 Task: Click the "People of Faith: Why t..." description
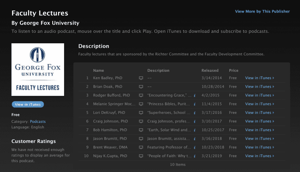[x=169, y=156]
